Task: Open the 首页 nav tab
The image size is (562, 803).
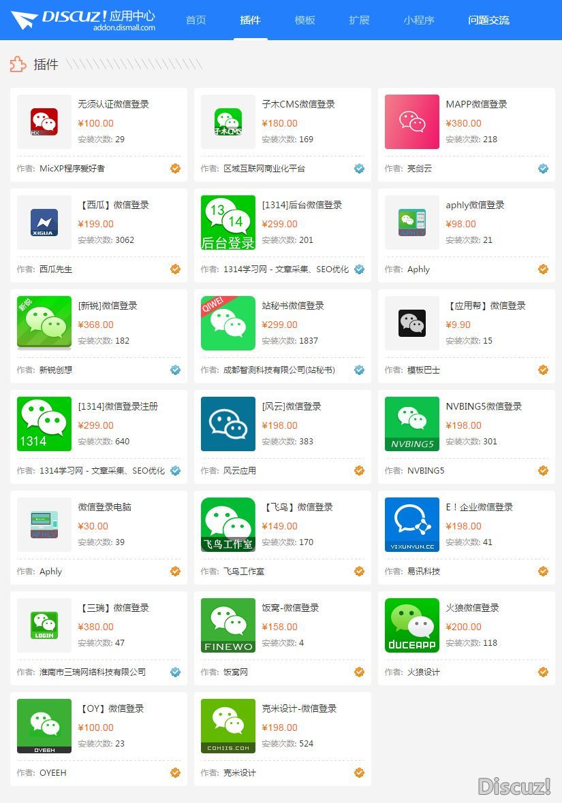Action: click(x=196, y=20)
